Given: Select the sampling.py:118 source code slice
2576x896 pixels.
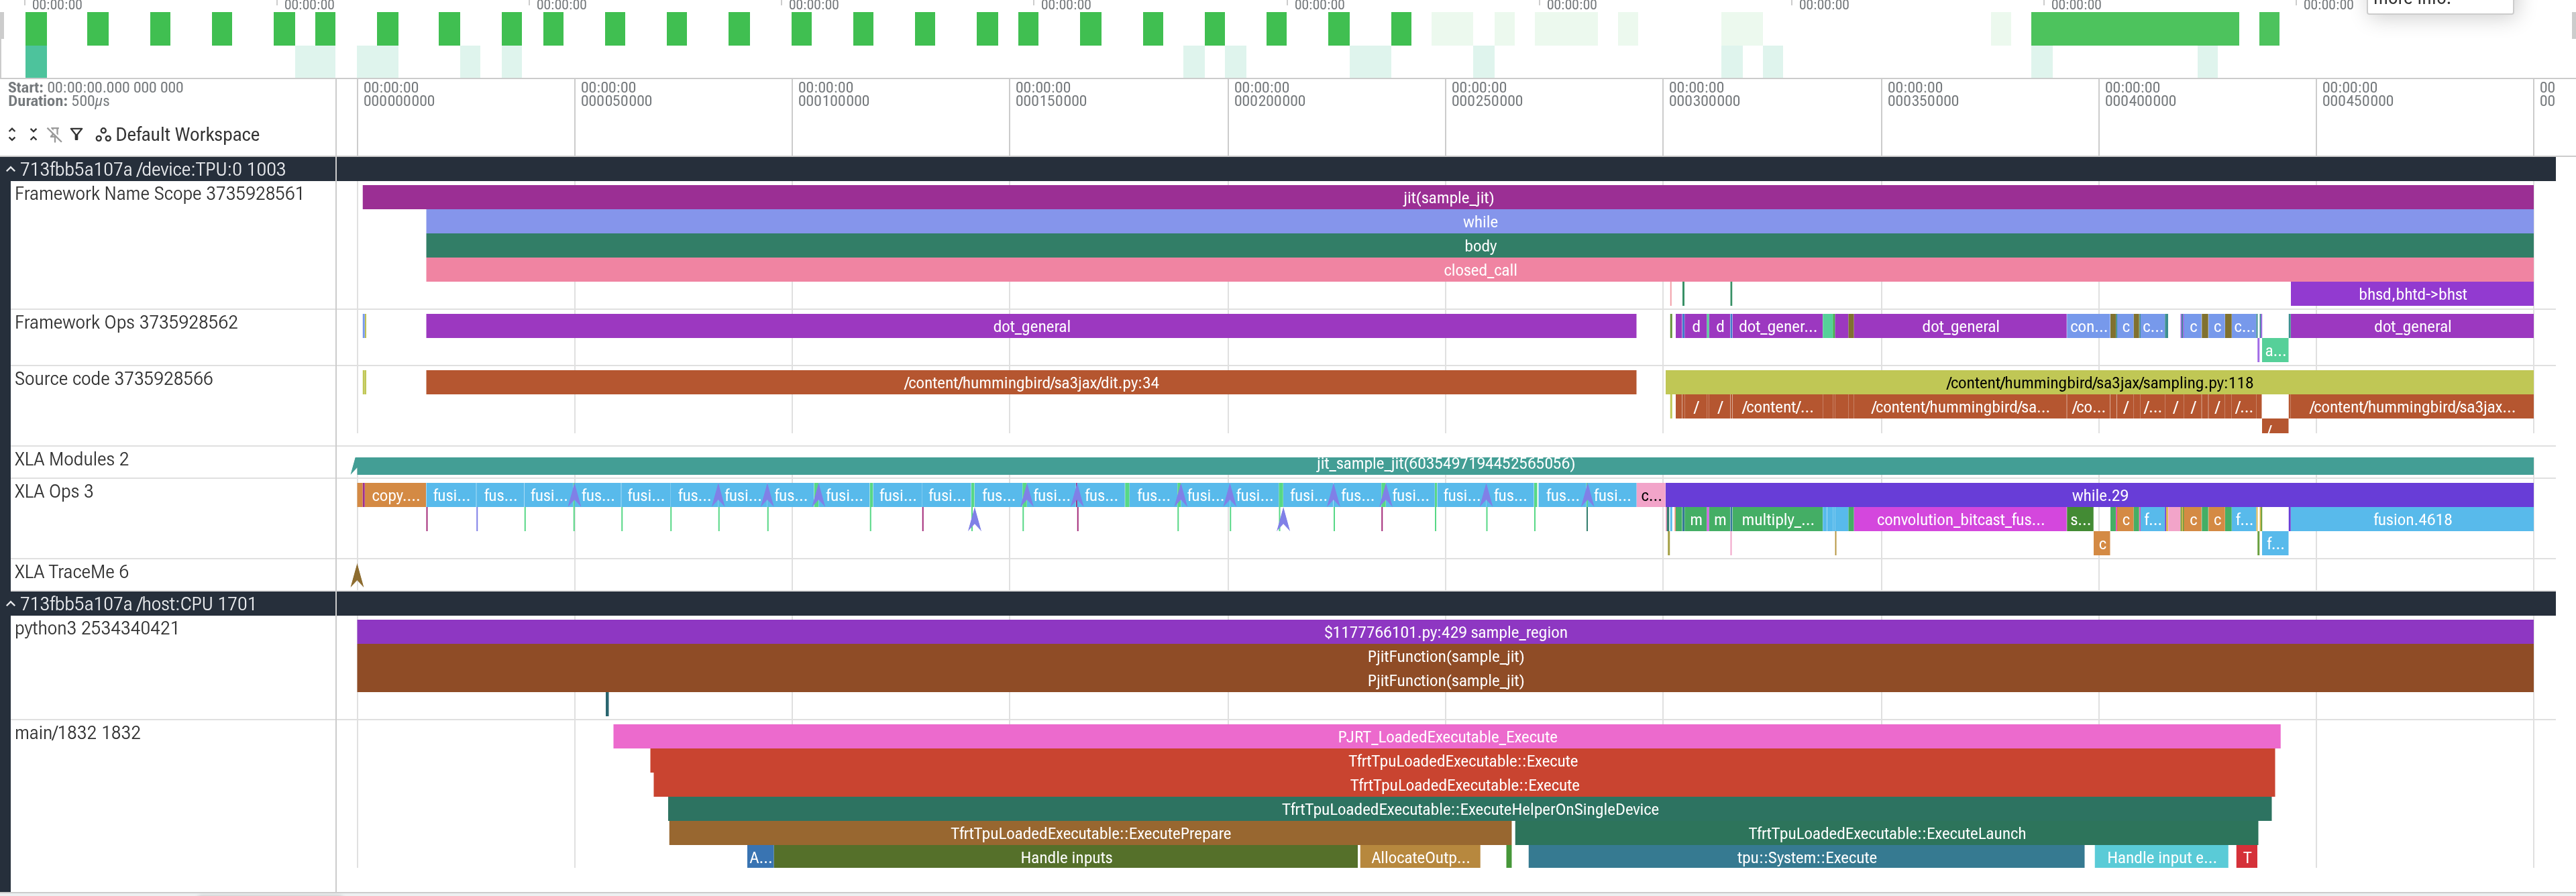Looking at the screenshot, I should [x=2099, y=383].
